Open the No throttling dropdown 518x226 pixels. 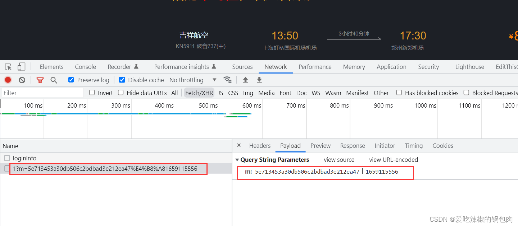[x=193, y=80]
